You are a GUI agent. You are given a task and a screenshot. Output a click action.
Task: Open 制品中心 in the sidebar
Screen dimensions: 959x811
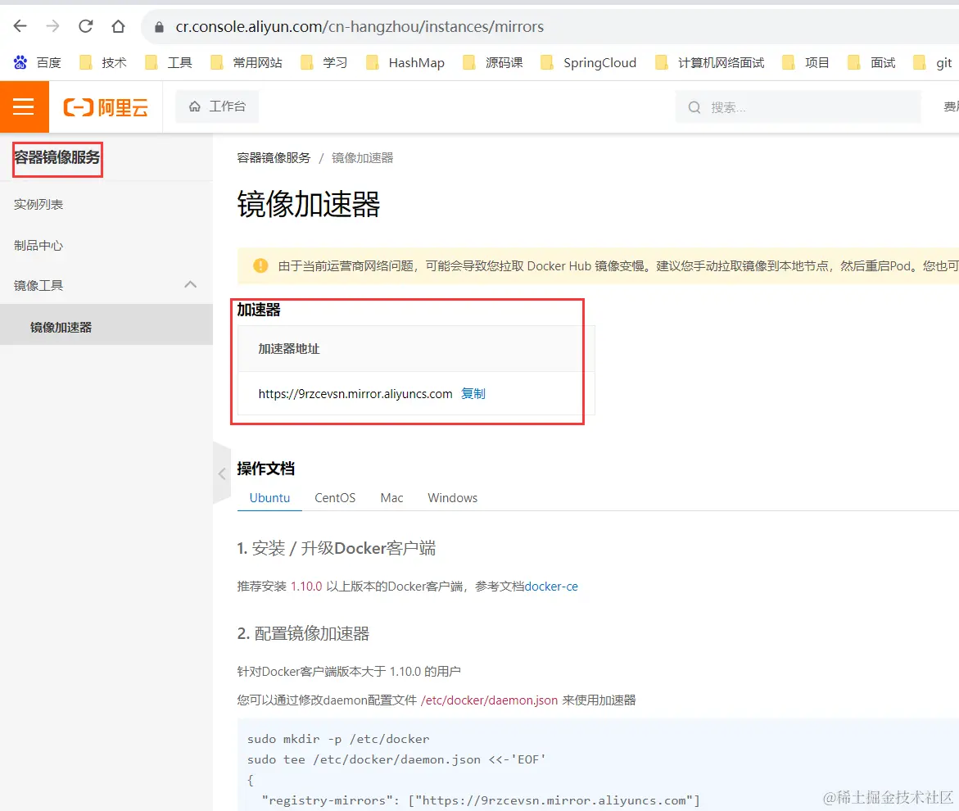[x=38, y=245]
